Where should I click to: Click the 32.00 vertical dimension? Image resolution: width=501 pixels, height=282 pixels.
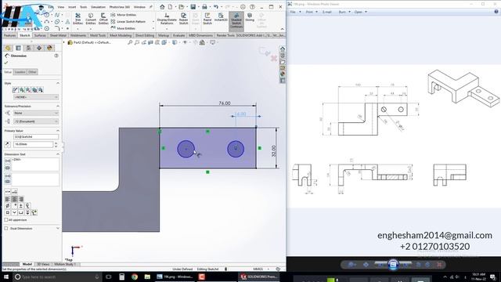(x=273, y=150)
